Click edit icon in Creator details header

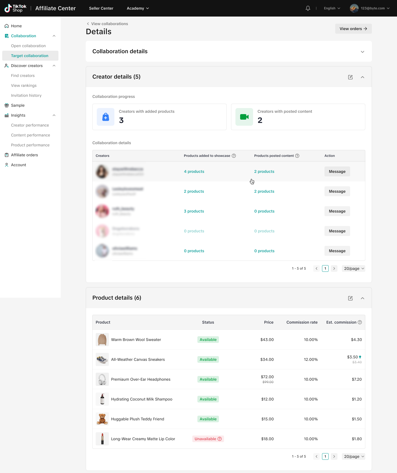pyautogui.click(x=350, y=77)
